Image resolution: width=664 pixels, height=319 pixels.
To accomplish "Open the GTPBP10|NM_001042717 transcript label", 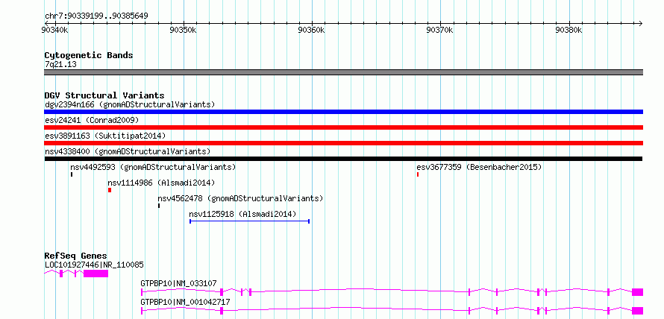I will (186, 302).
